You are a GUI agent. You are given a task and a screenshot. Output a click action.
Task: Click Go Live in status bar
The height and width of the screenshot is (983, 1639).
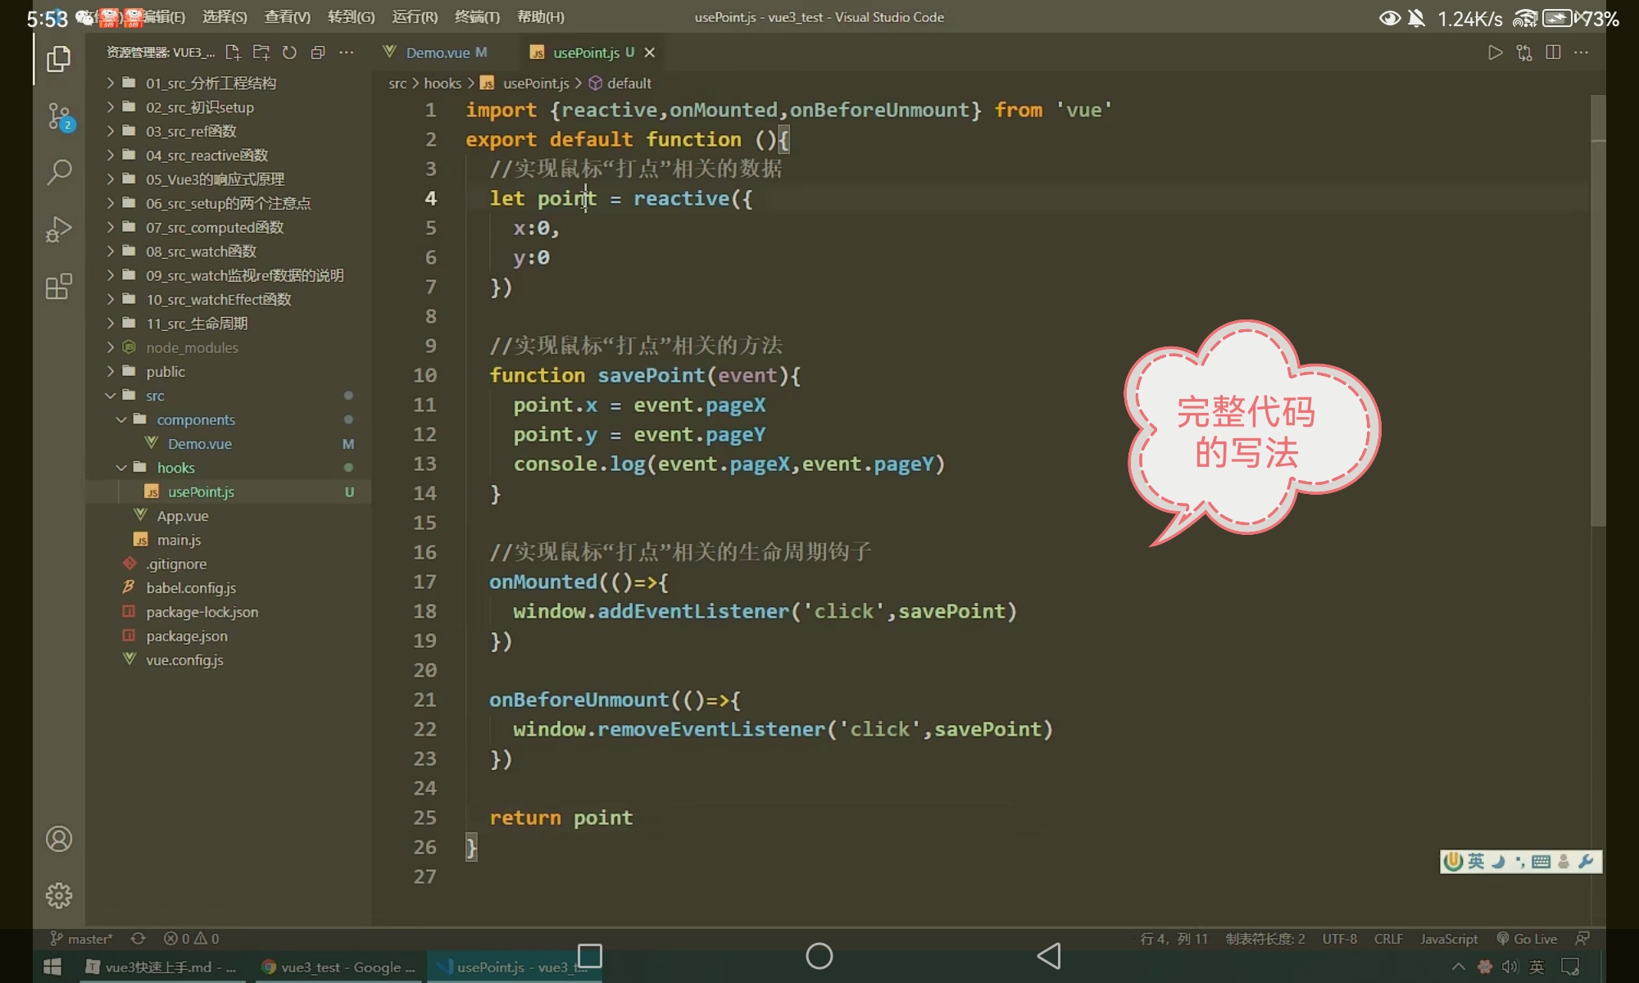click(x=1527, y=939)
